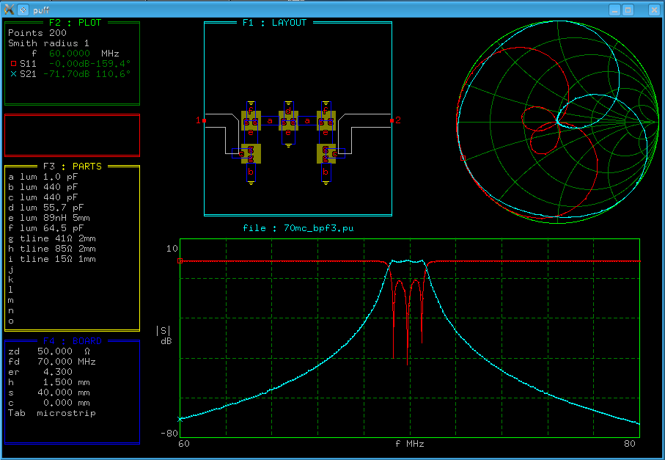
Task: Click the 80 stop frequency axis label
Action: click(x=630, y=444)
